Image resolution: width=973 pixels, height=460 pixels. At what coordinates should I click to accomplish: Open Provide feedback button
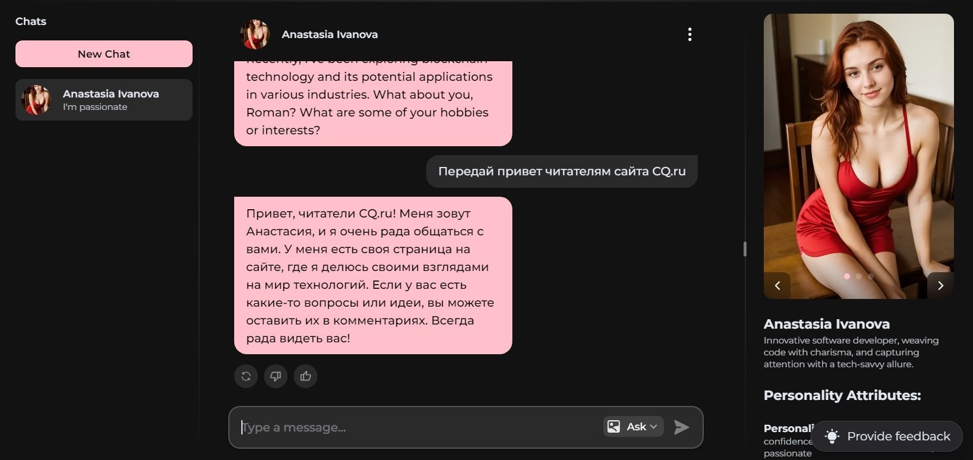(x=887, y=436)
